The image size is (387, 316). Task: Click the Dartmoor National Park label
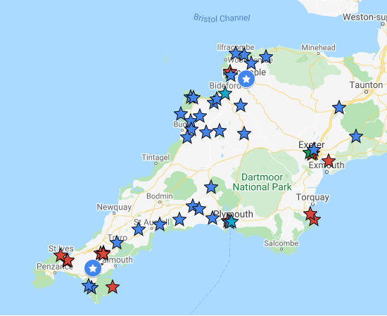point(262,182)
